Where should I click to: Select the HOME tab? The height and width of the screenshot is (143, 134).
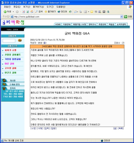(58, 24)
